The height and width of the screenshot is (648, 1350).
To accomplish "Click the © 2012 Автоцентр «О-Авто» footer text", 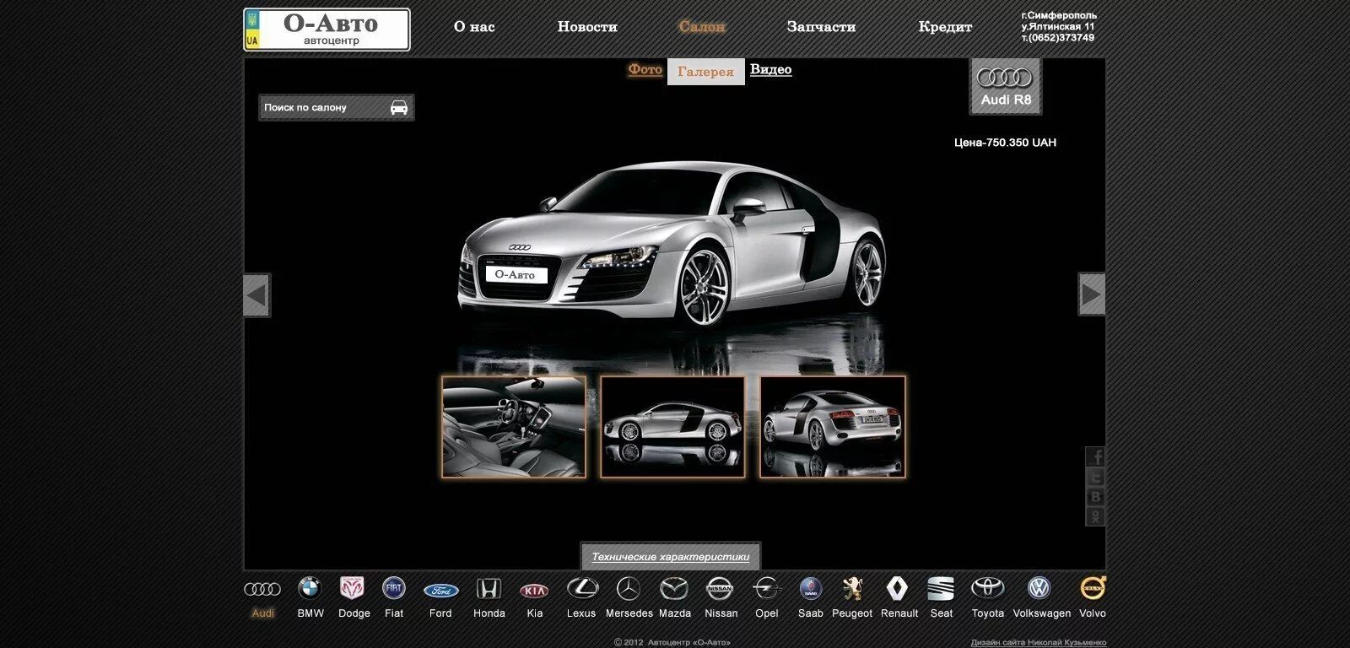I will (x=672, y=642).
